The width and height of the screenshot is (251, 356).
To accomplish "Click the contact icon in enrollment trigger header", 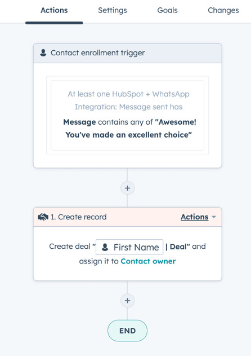I will tap(43, 52).
